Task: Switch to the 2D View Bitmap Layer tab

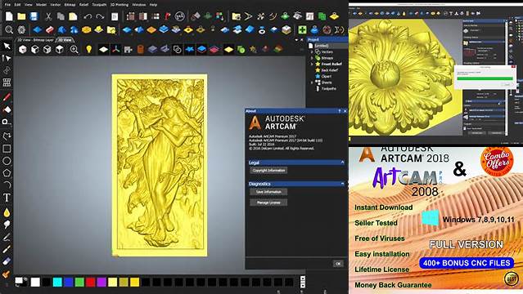Action: pyautogui.click(x=35, y=40)
